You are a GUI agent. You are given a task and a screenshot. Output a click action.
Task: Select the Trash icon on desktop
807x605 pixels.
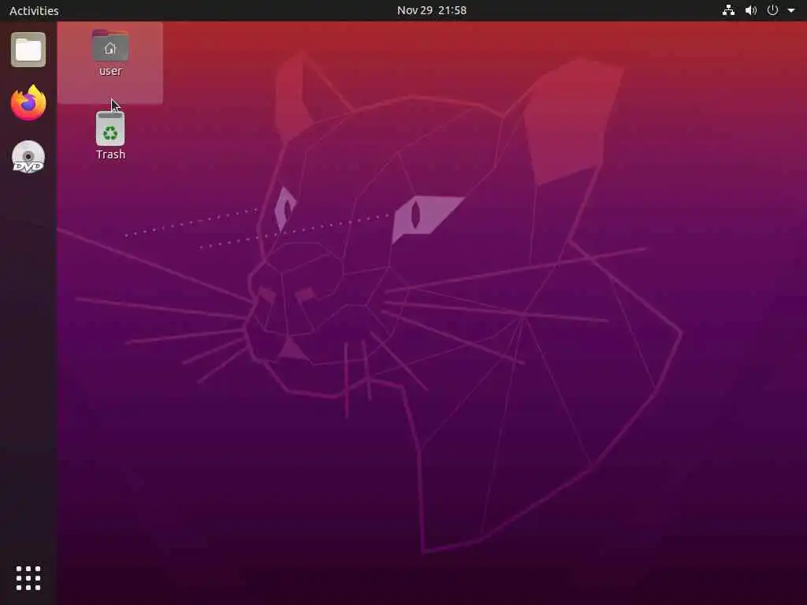click(110, 128)
